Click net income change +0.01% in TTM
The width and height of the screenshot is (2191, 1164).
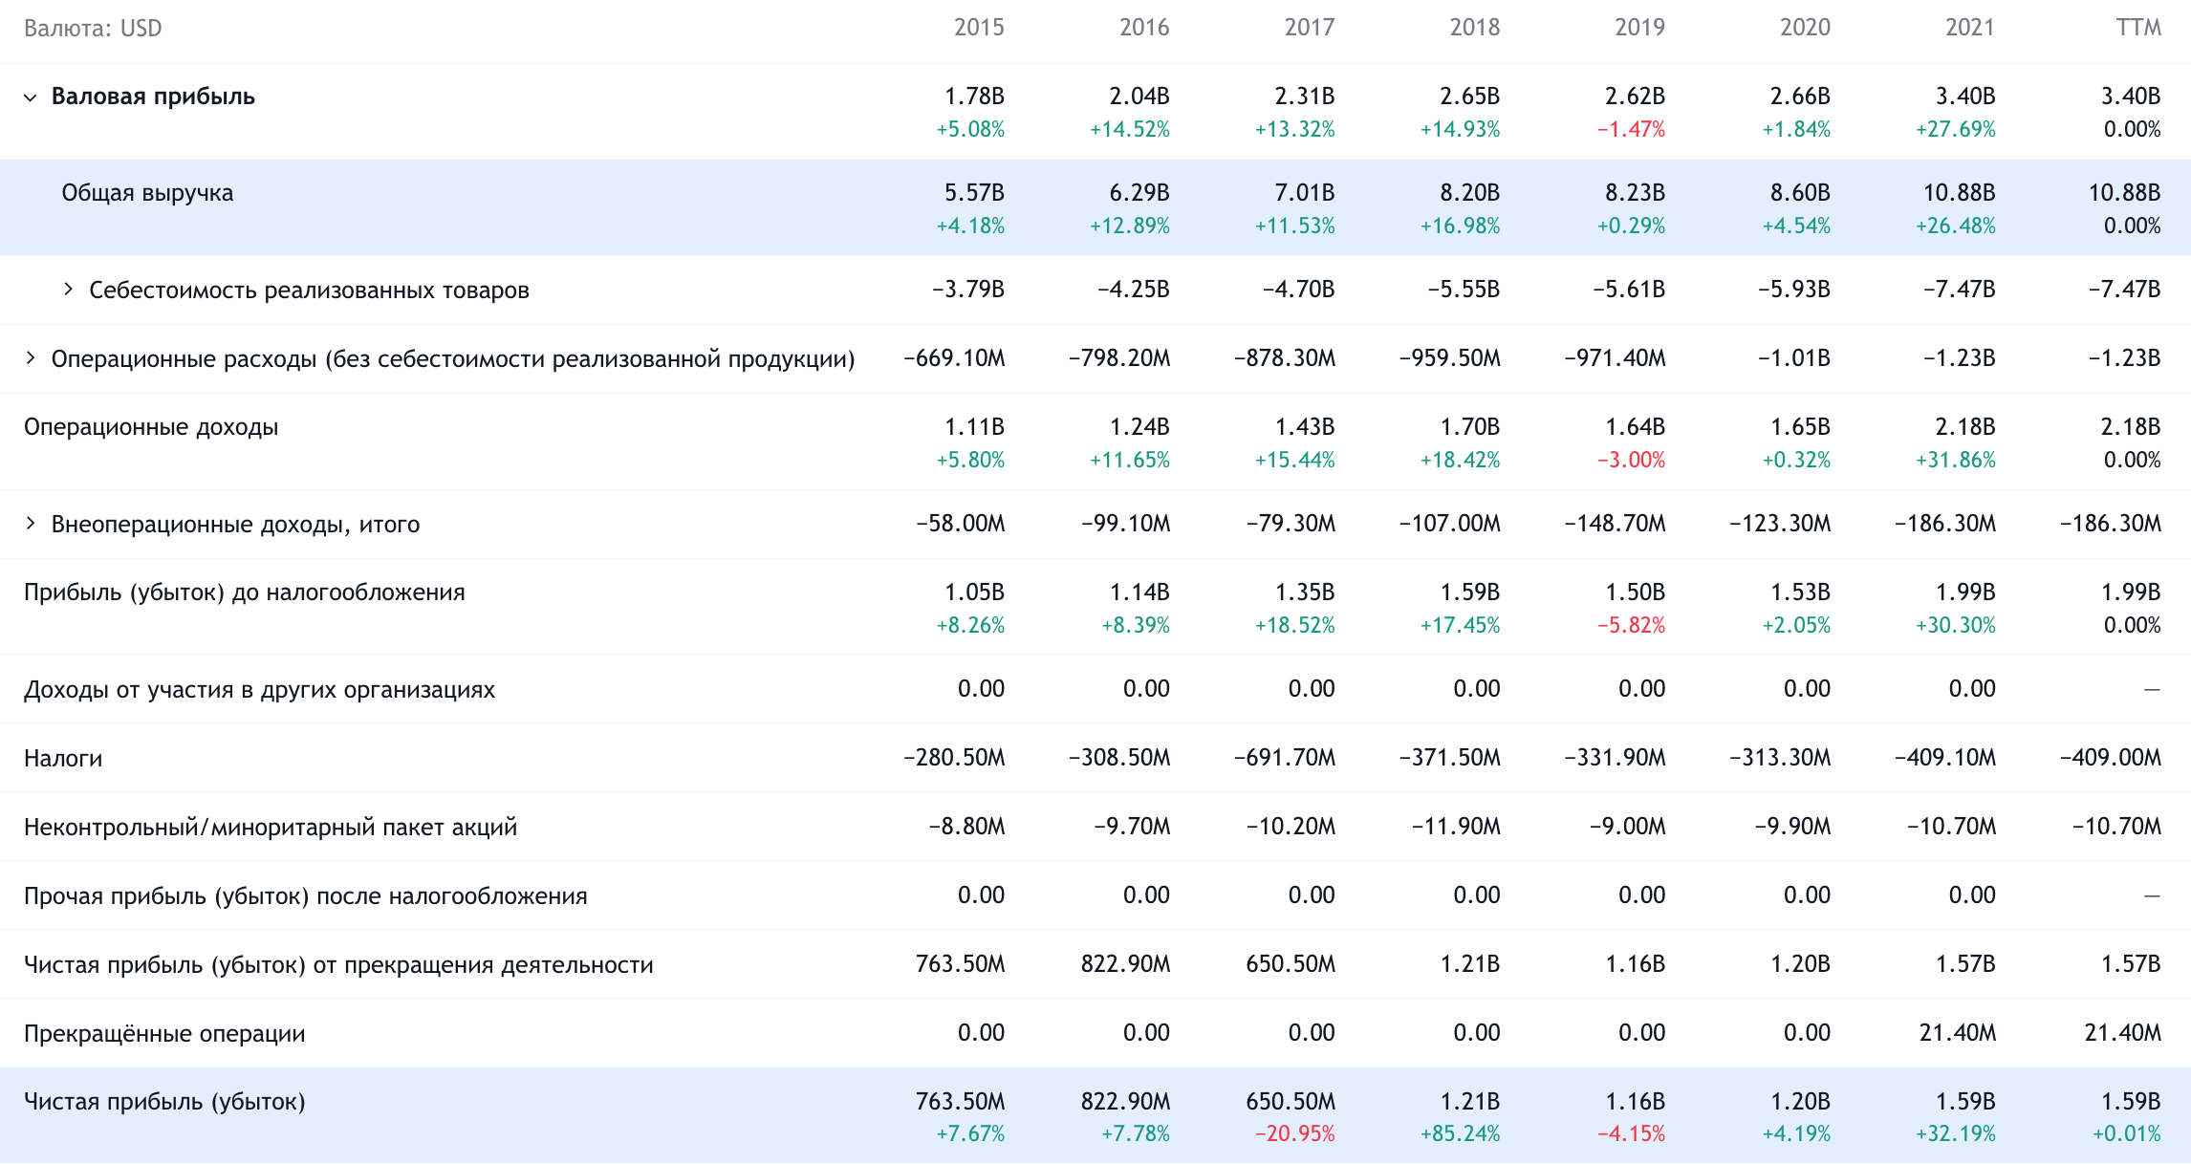(2127, 1134)
